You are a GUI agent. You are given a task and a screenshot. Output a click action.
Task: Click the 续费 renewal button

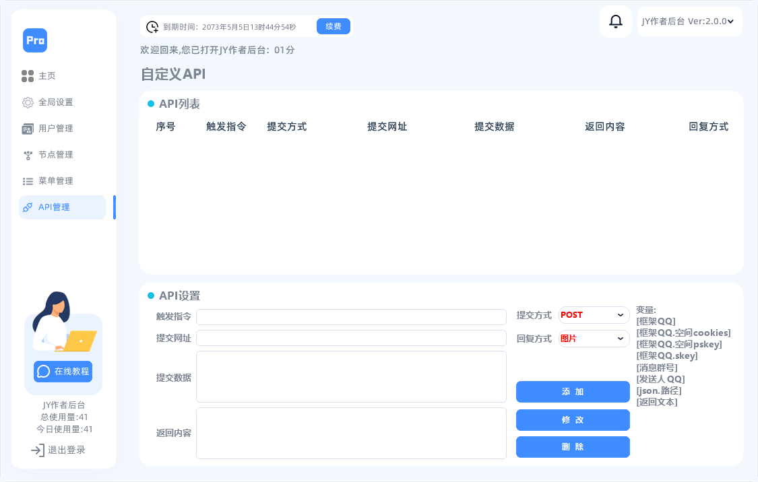click(x=333, y=26)
